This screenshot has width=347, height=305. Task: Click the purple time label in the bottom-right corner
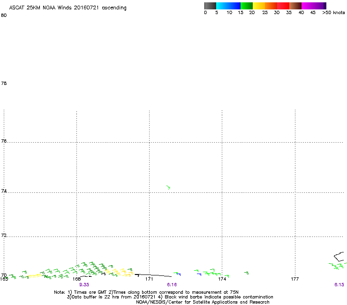pos(339,285)
